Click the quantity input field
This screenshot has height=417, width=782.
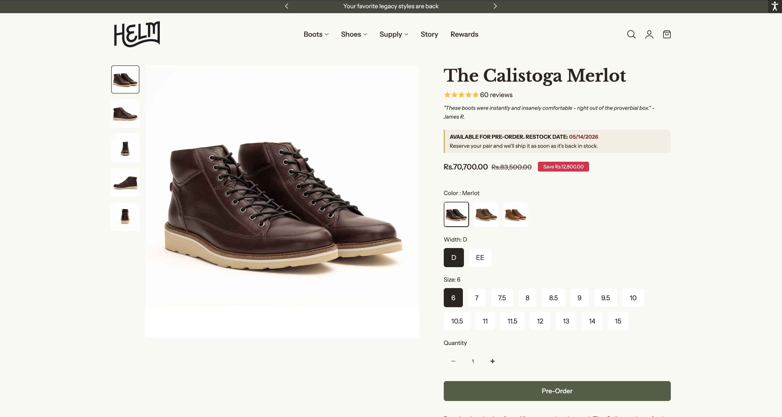point(473,361)
